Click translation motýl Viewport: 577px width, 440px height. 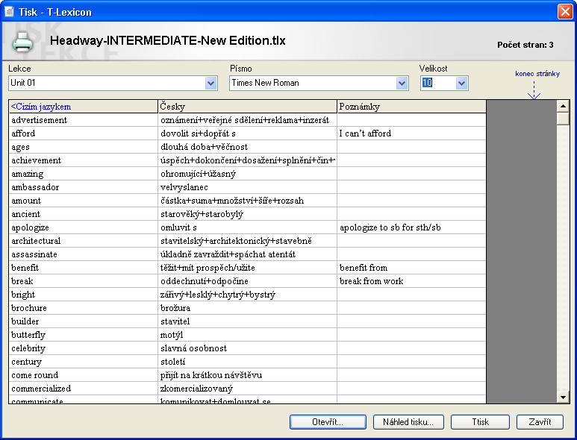172,335
